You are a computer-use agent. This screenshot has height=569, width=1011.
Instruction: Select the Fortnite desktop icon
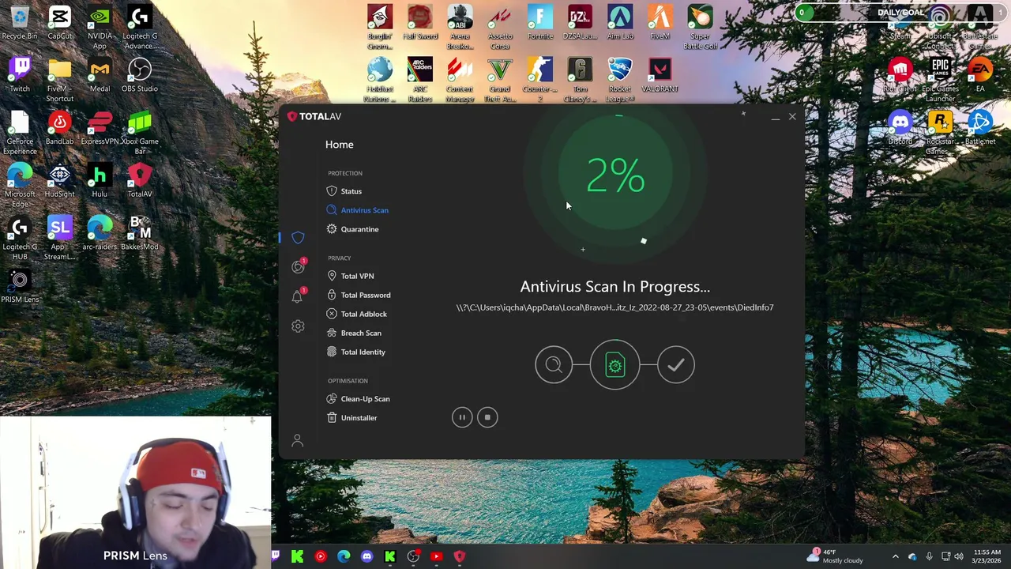coord(540,23)
